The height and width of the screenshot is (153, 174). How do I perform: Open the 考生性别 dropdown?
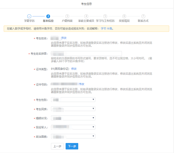[x=73, y=99]
